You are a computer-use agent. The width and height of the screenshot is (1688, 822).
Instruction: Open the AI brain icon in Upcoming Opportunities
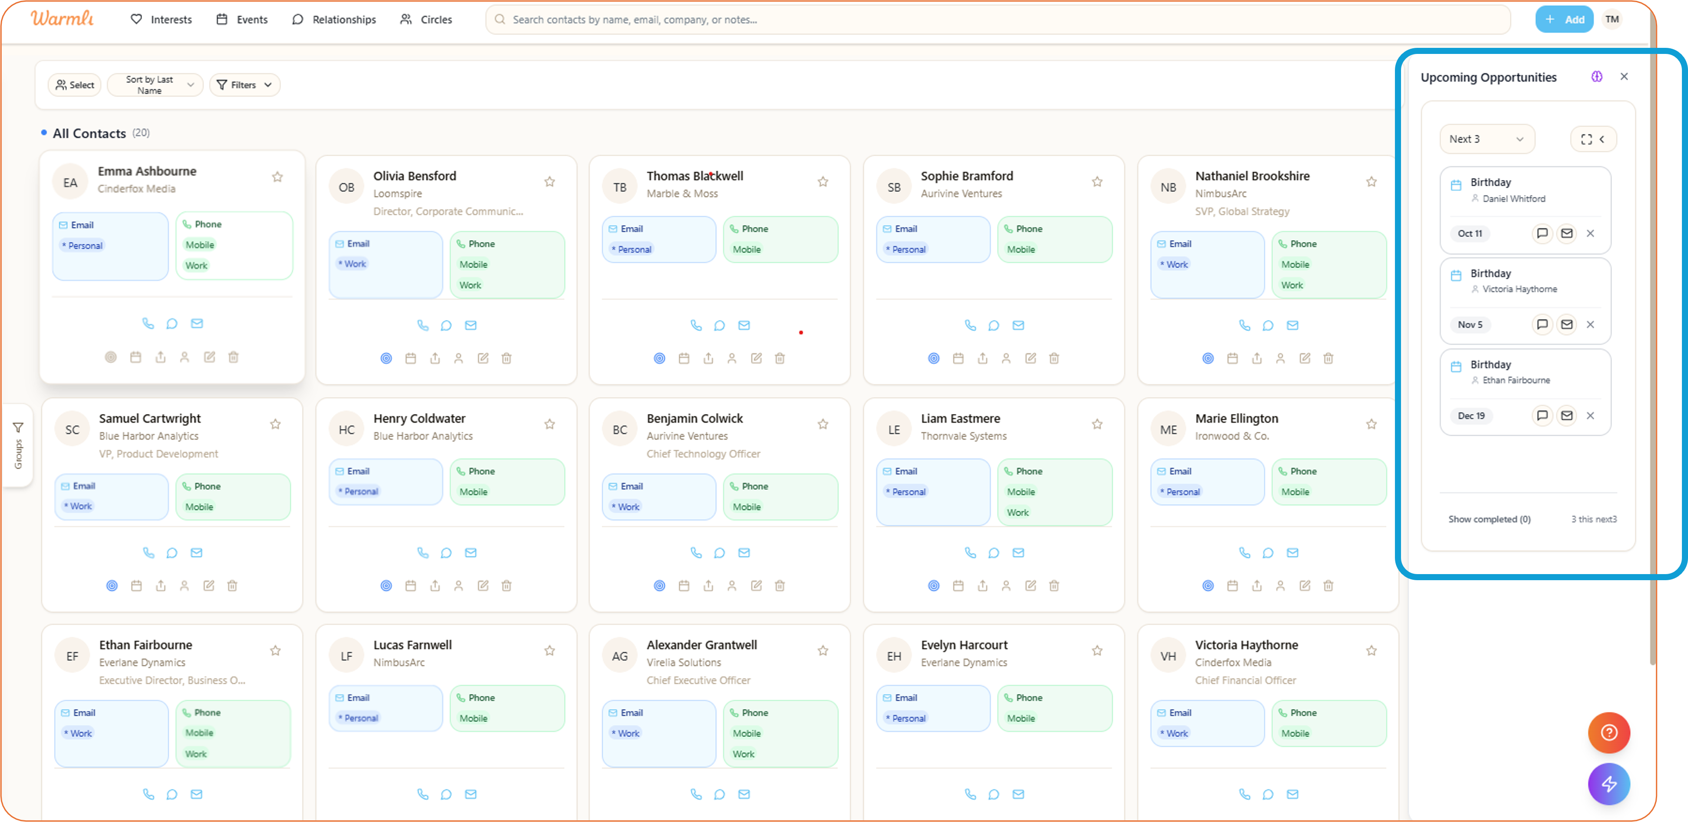(x=1597, y=77)
